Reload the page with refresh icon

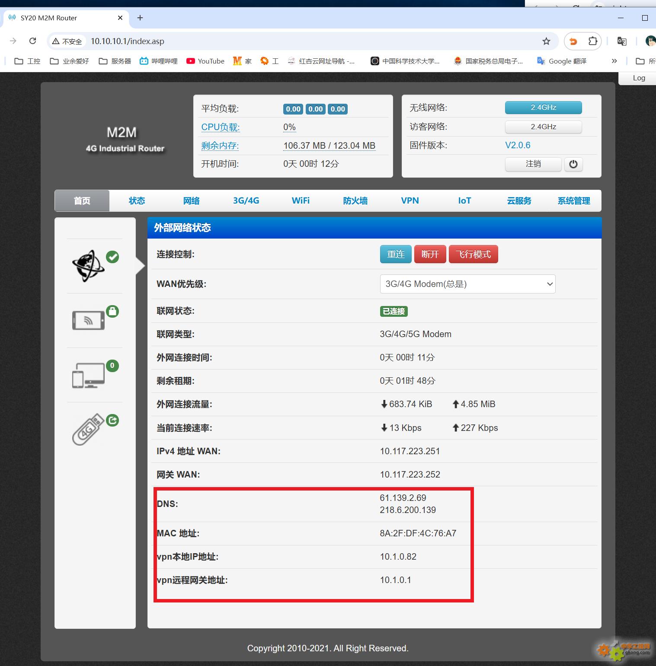click(x=32, y=41)
